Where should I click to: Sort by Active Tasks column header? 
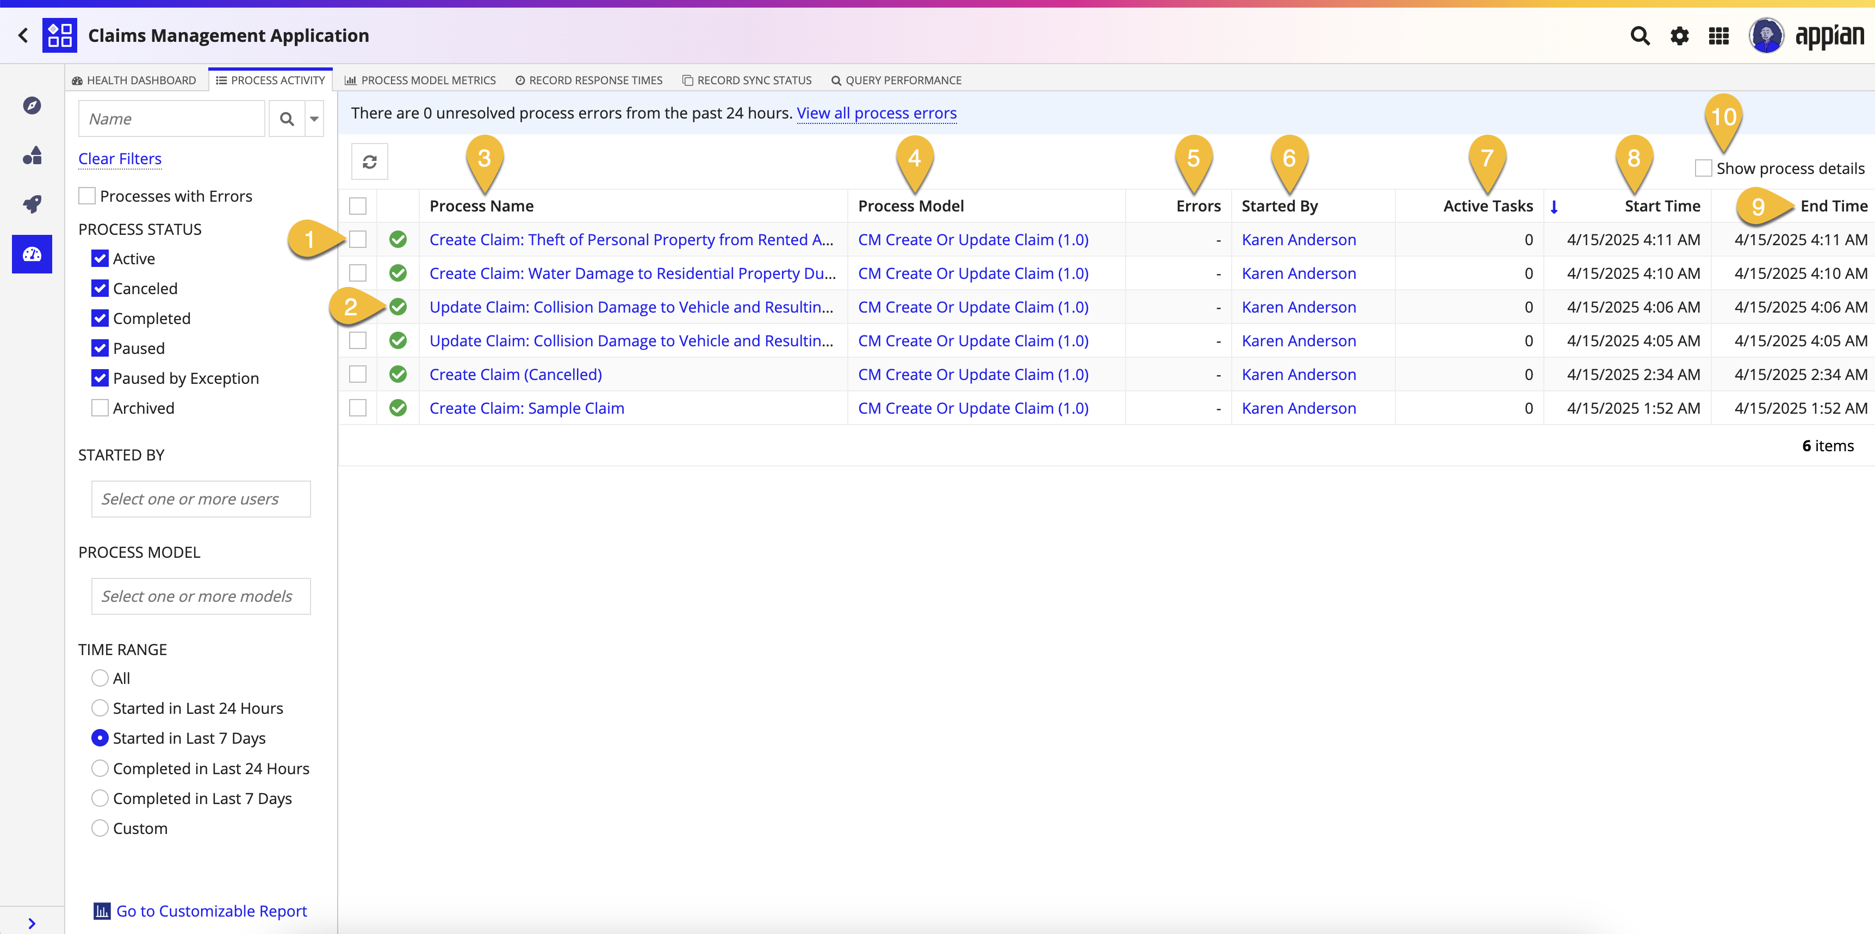1488,206
